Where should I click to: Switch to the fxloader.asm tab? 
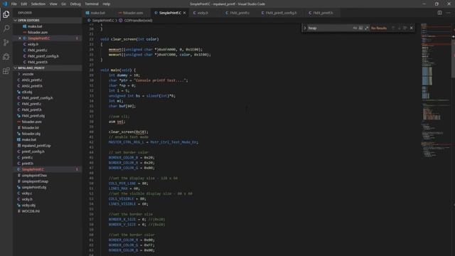[x=133, y=13]
